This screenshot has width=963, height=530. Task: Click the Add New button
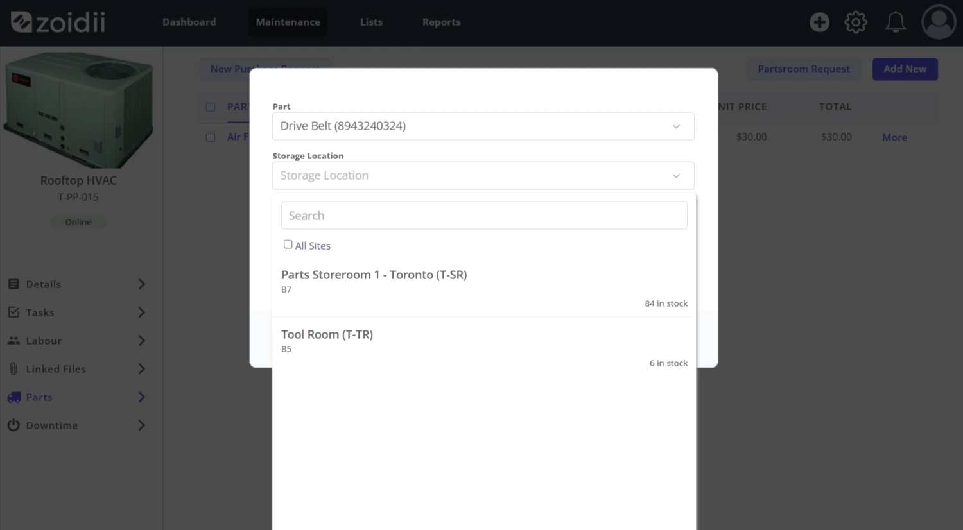coord(905,69)
